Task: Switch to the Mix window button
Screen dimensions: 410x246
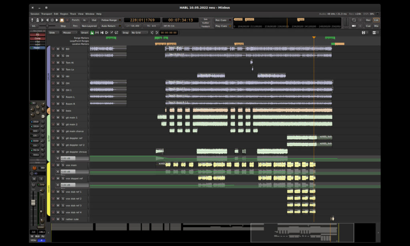Action: click(376, 26)
